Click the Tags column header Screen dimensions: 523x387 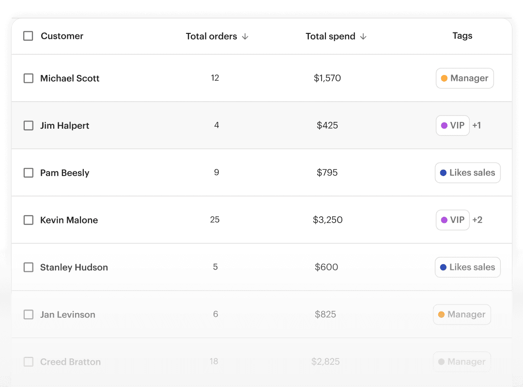click(x=462, y=36)
